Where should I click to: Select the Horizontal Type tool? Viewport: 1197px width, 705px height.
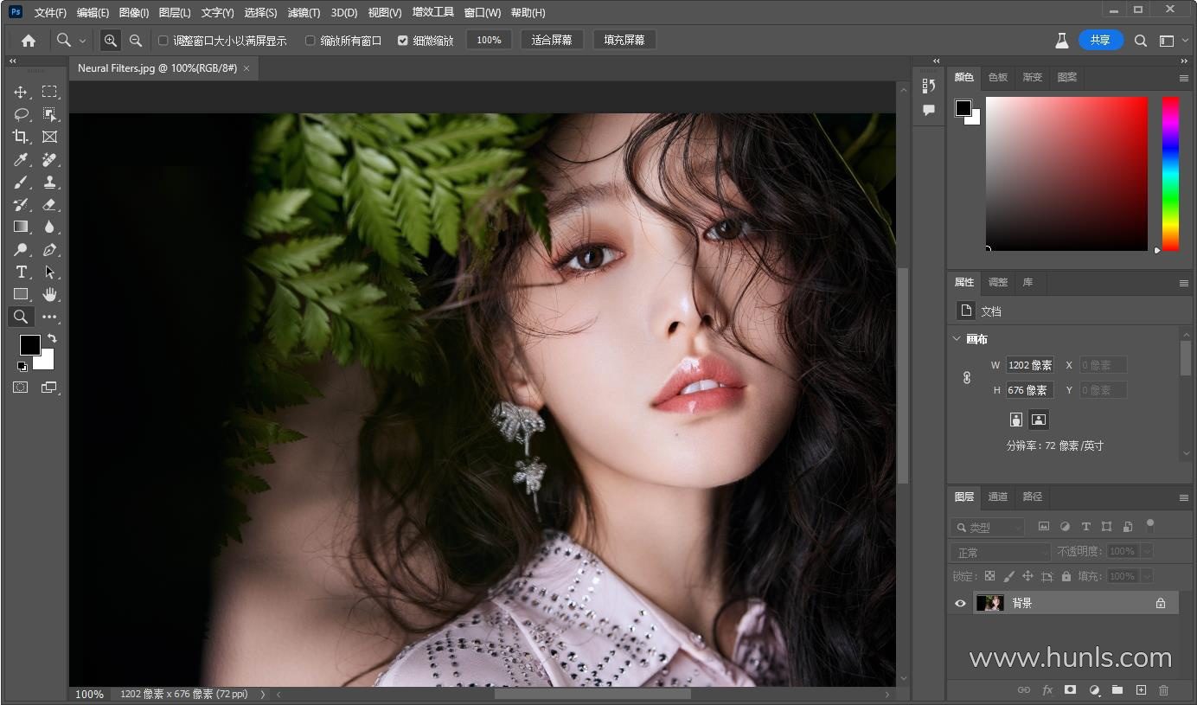21,272
